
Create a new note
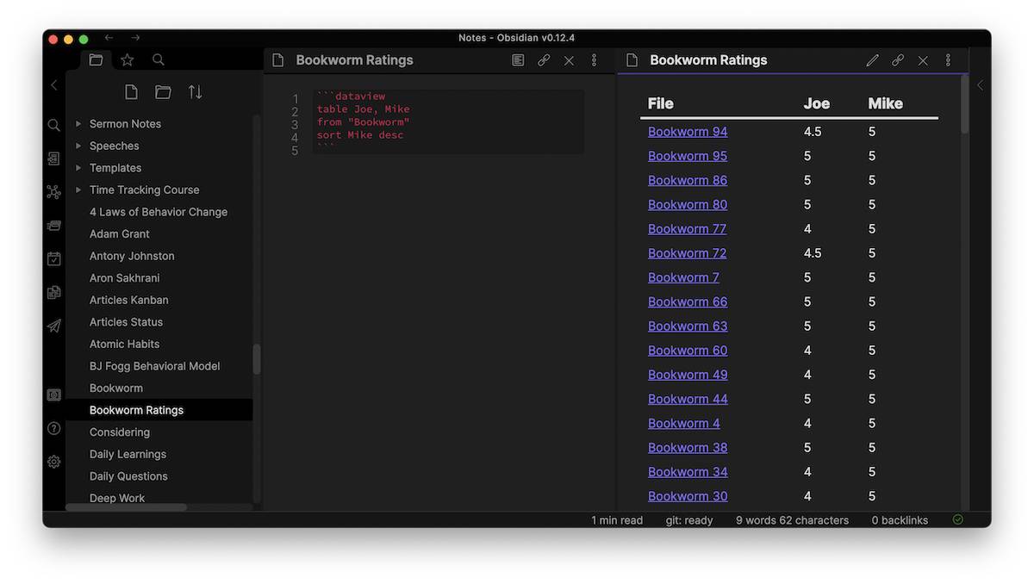click(131, 91)
